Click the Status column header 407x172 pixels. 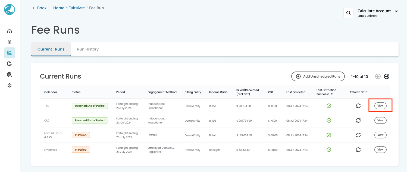tap(76, 92)
